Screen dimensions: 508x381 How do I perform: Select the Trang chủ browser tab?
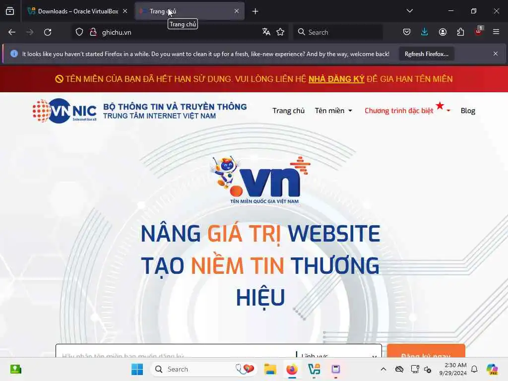(190, 11)
